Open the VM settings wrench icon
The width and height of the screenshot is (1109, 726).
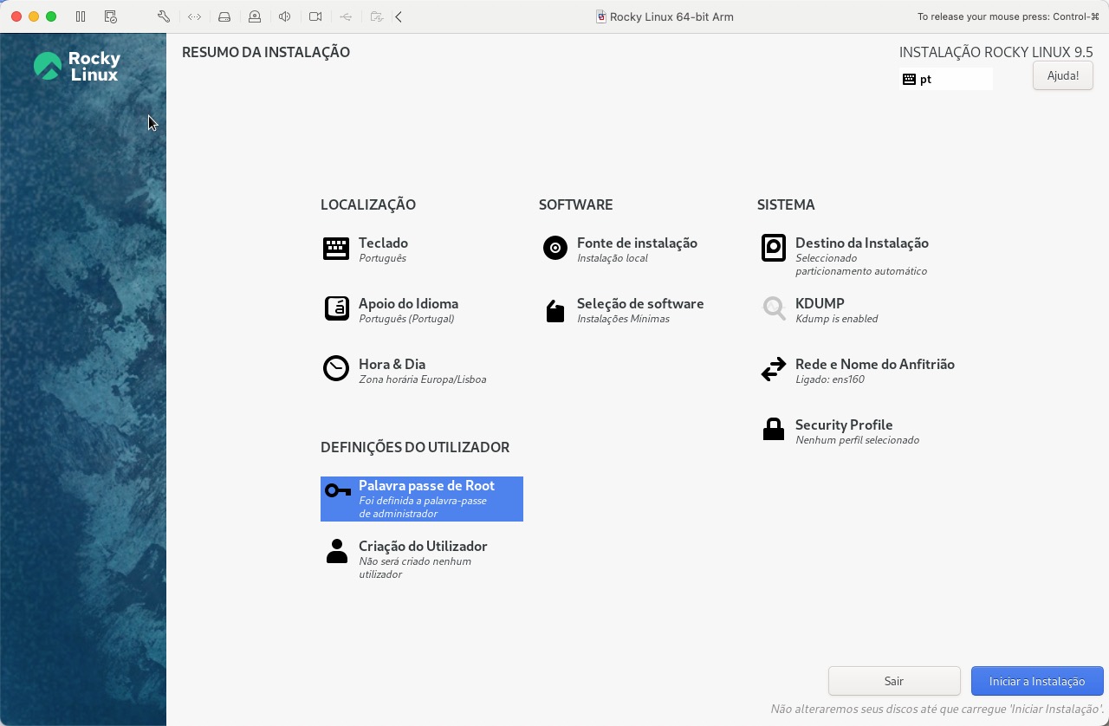163,16
